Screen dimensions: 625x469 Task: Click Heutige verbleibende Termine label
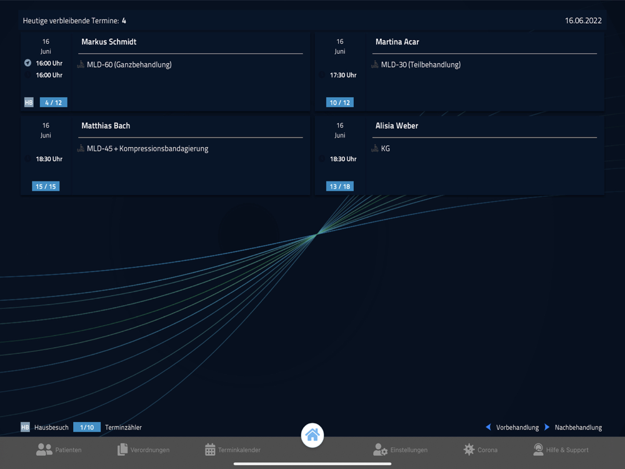click(x=71, y=21)
